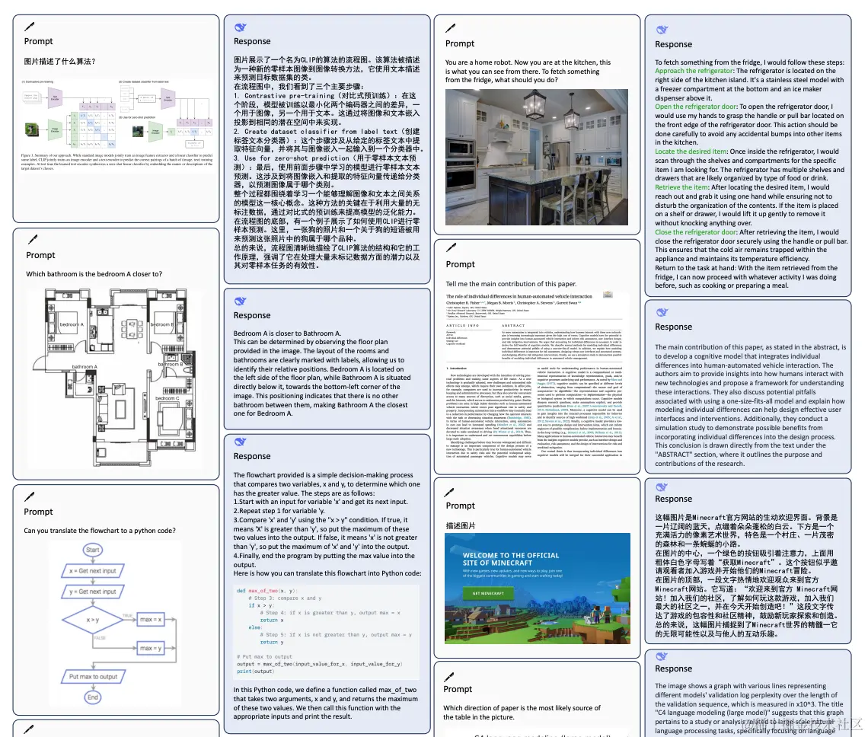Click the green 'Approach the refrigerator' heading

(x=694, y=71)
